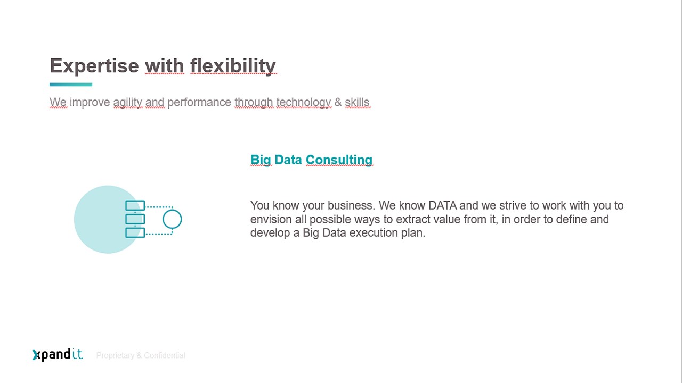This screenshot has width=682, height=383.
Task: Click the word "agility" in the subtitle
Action: pos(127,102)
